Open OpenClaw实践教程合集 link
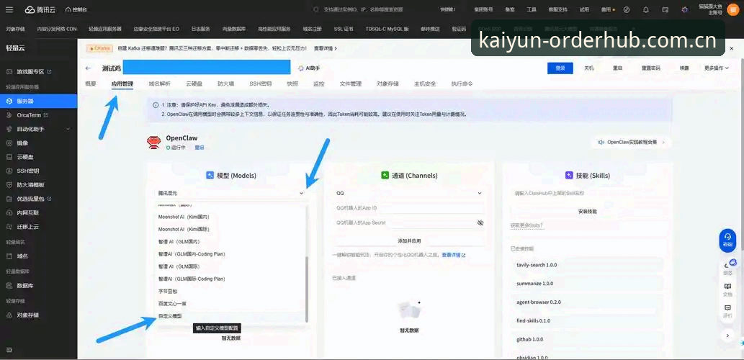 [632, 143]
